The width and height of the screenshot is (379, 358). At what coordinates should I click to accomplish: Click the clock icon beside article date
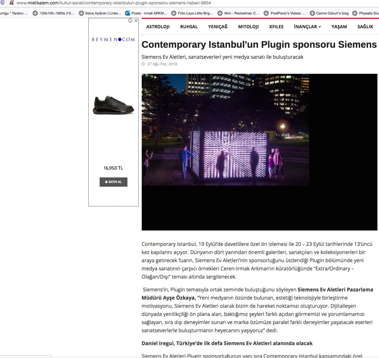143,64
